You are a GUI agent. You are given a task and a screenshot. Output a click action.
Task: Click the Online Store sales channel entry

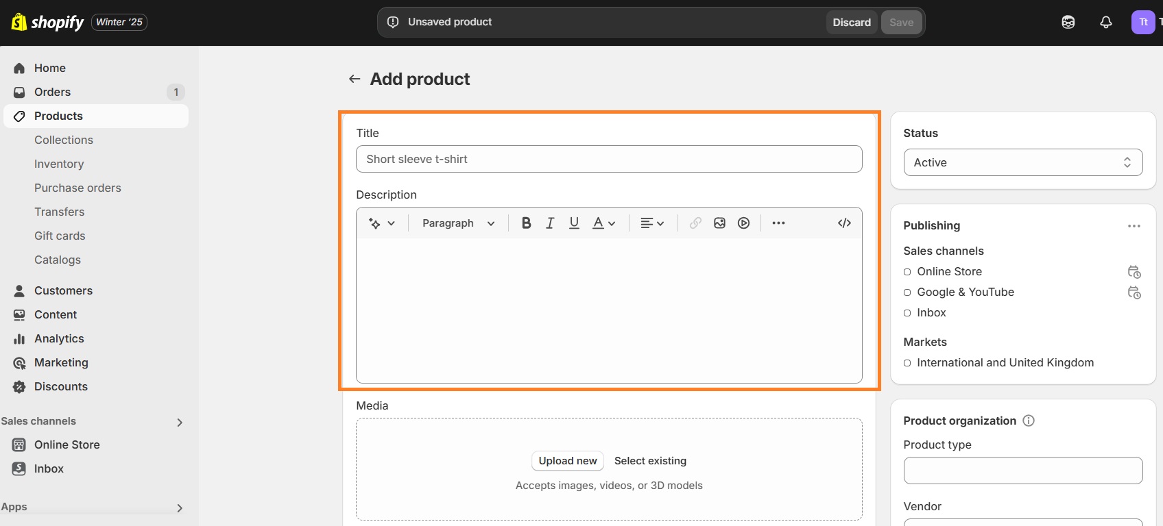949,271
